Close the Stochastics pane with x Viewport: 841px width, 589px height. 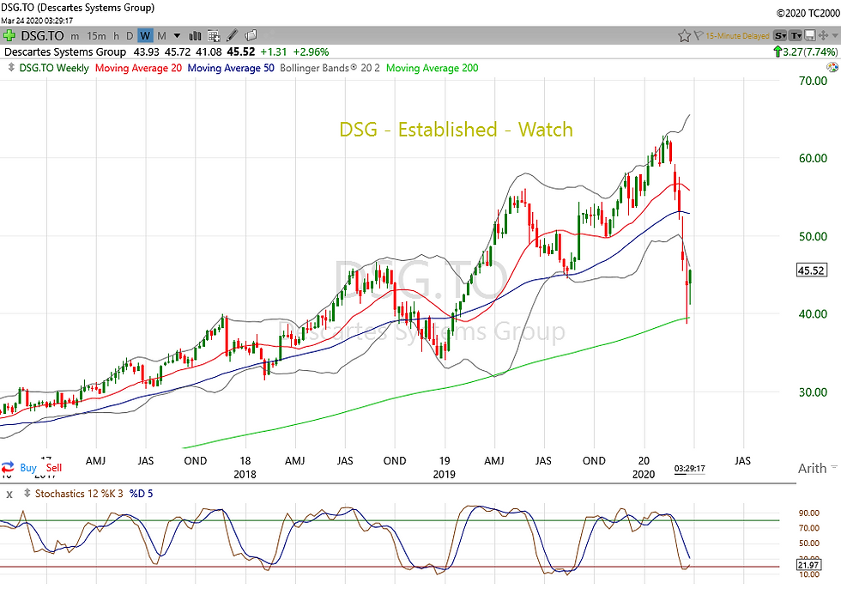click(x=9, y=494)
